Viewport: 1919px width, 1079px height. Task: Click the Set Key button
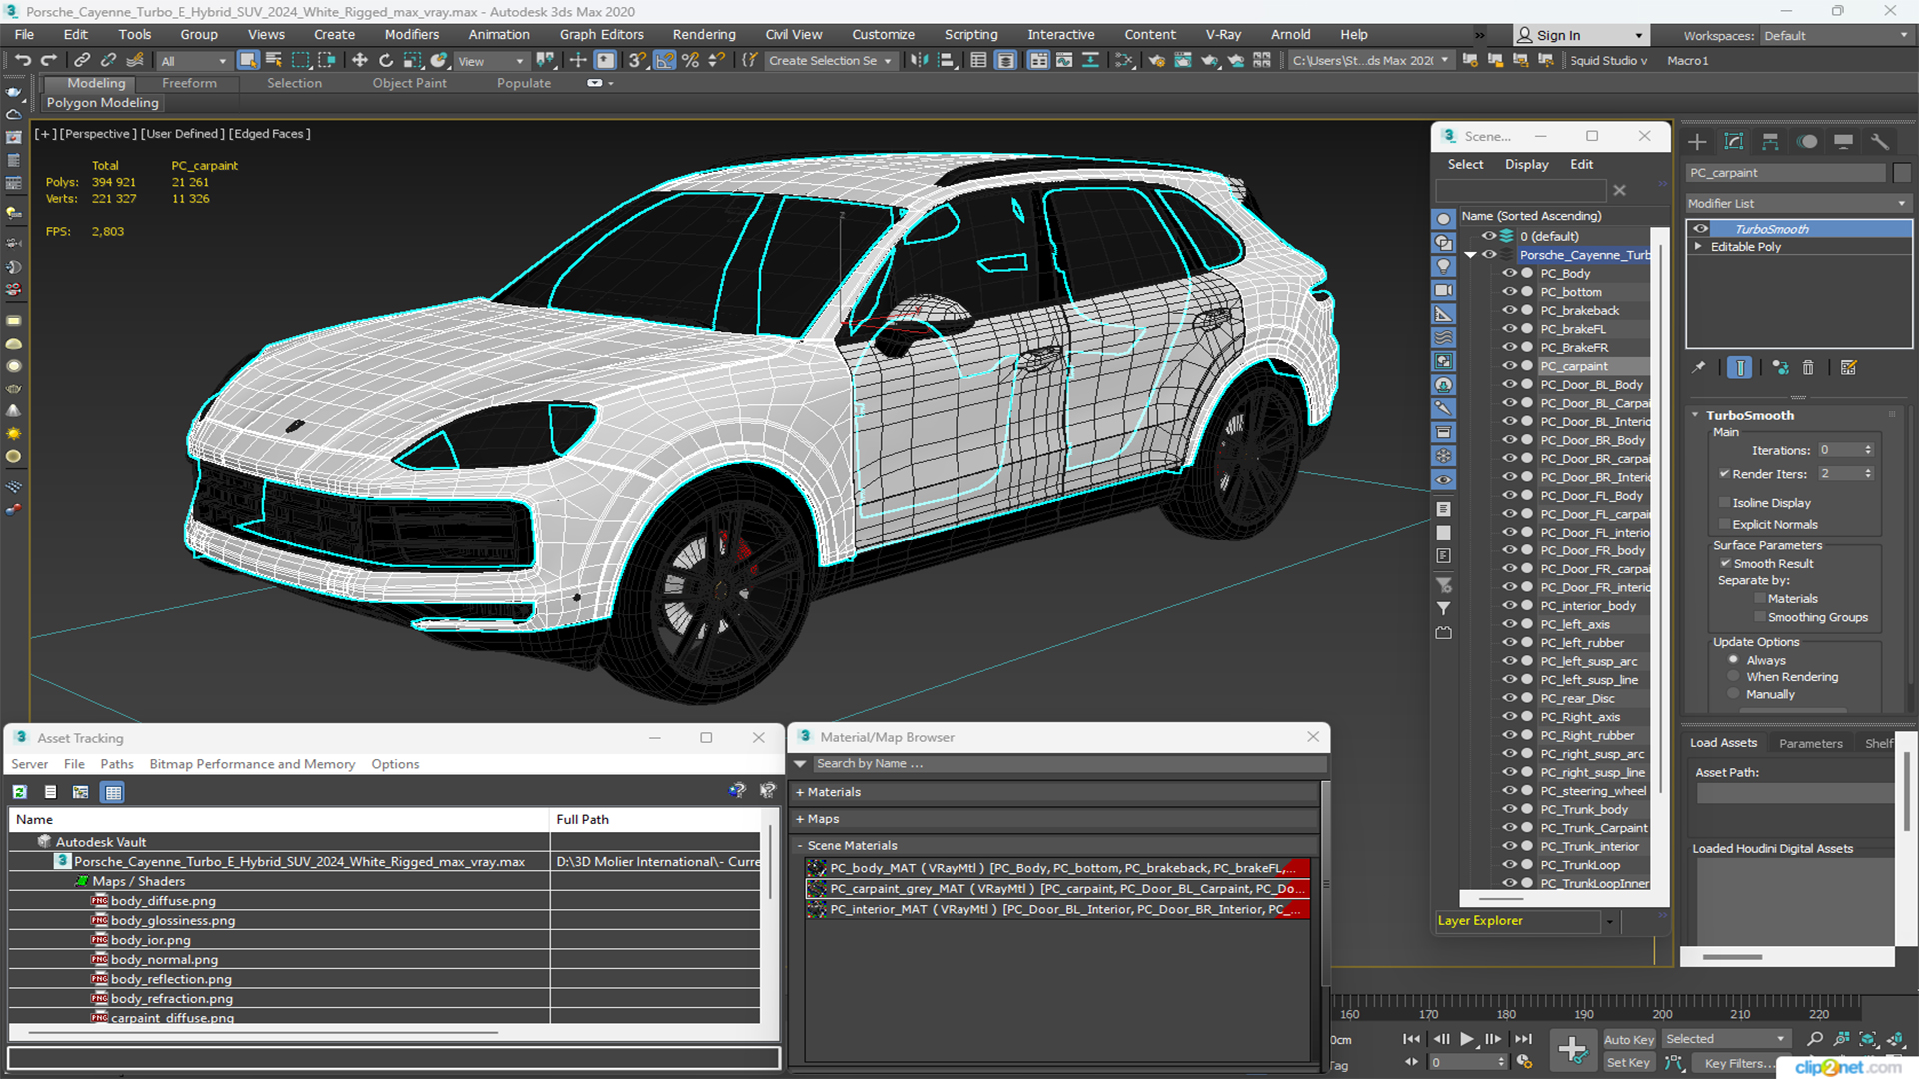(1629, 1063)
